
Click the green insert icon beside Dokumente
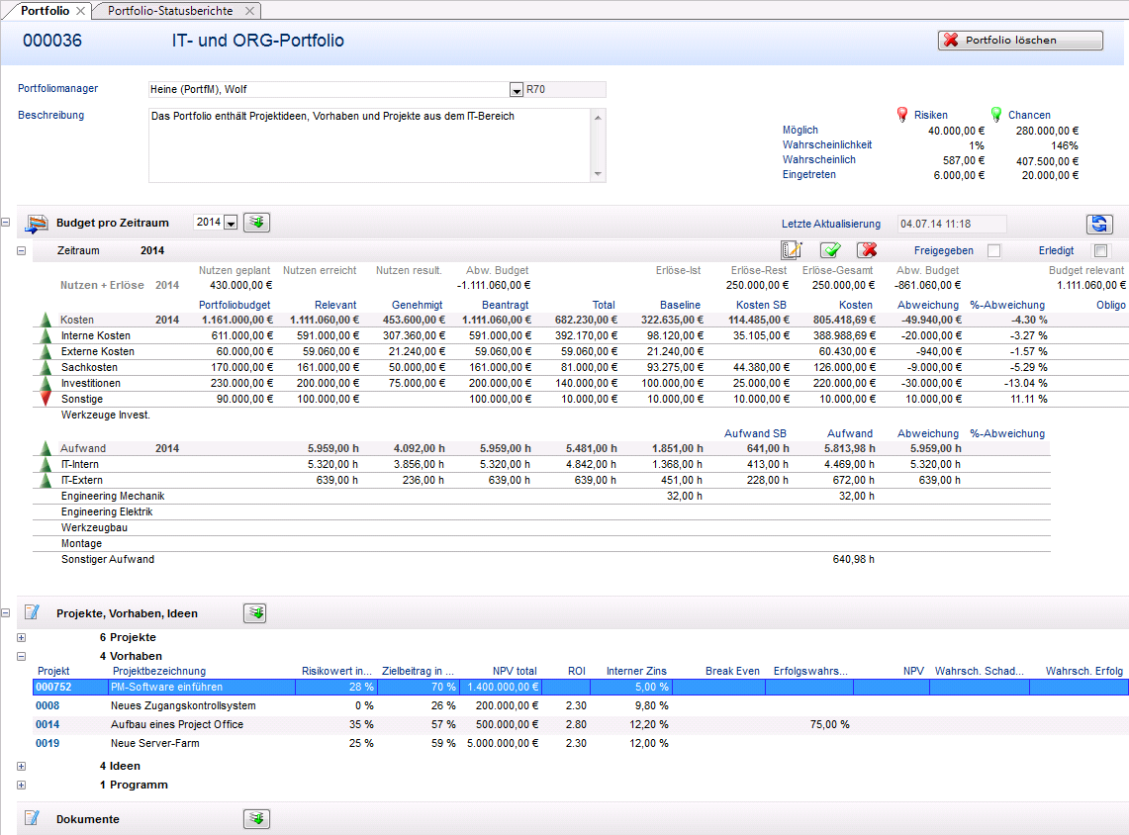point(256,819)
